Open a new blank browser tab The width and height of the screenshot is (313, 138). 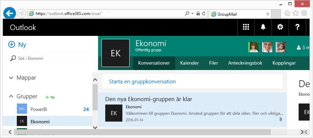(x=276, y=14)
